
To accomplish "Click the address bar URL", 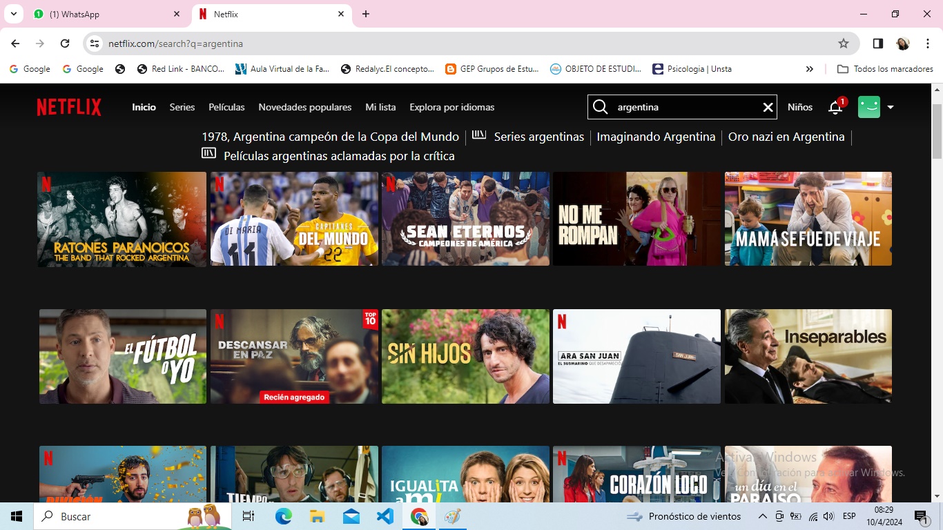I will coord(175,43).
